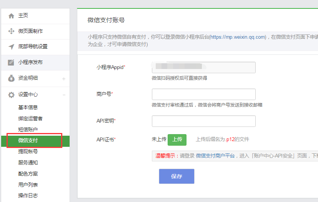Viewport: 318px width, 202px height.
Task: Open the 提现帐号 page
Action: 28,151
